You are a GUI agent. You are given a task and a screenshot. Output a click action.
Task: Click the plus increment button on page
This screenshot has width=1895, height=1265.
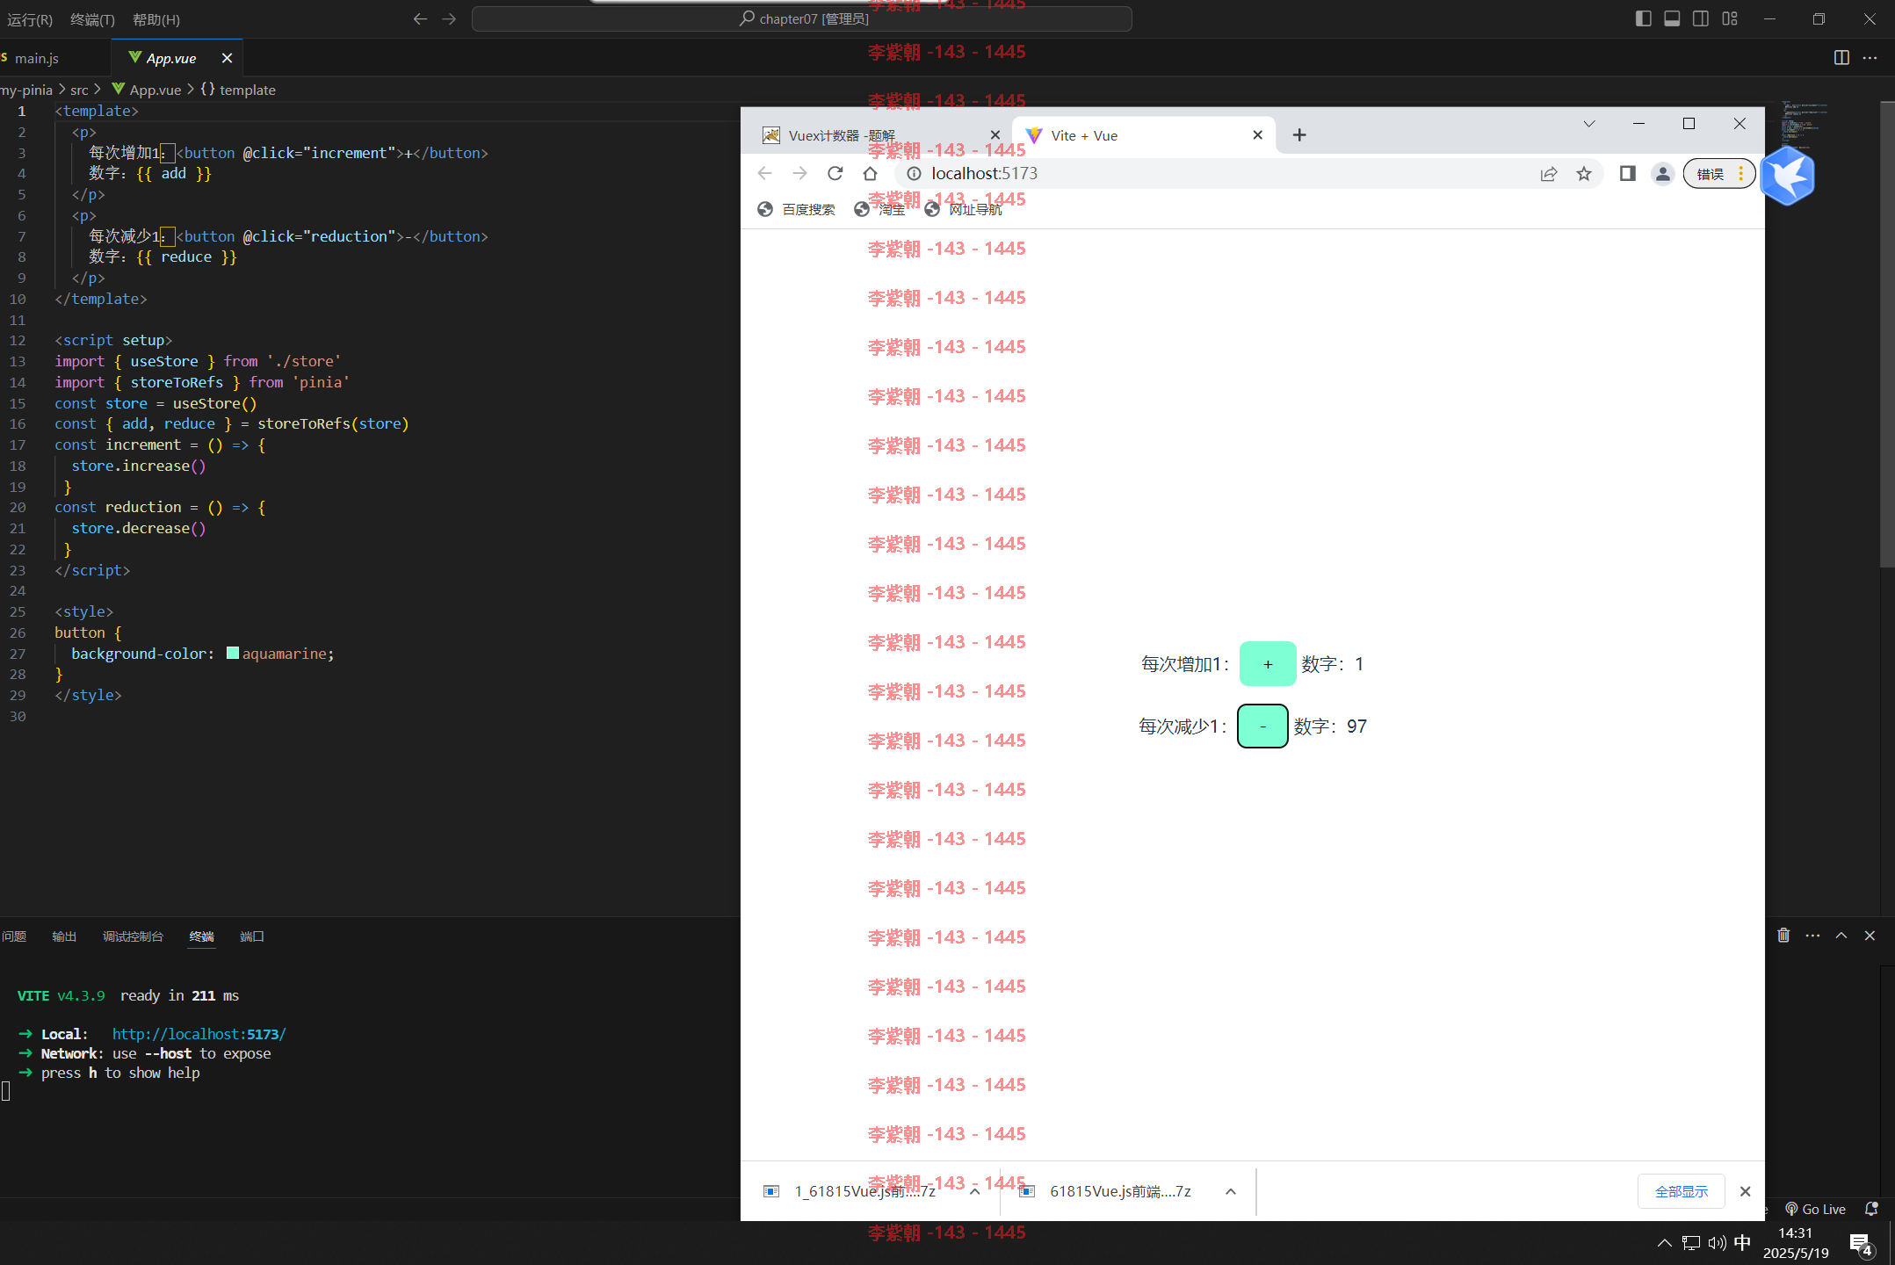[x=1267, y=664]
